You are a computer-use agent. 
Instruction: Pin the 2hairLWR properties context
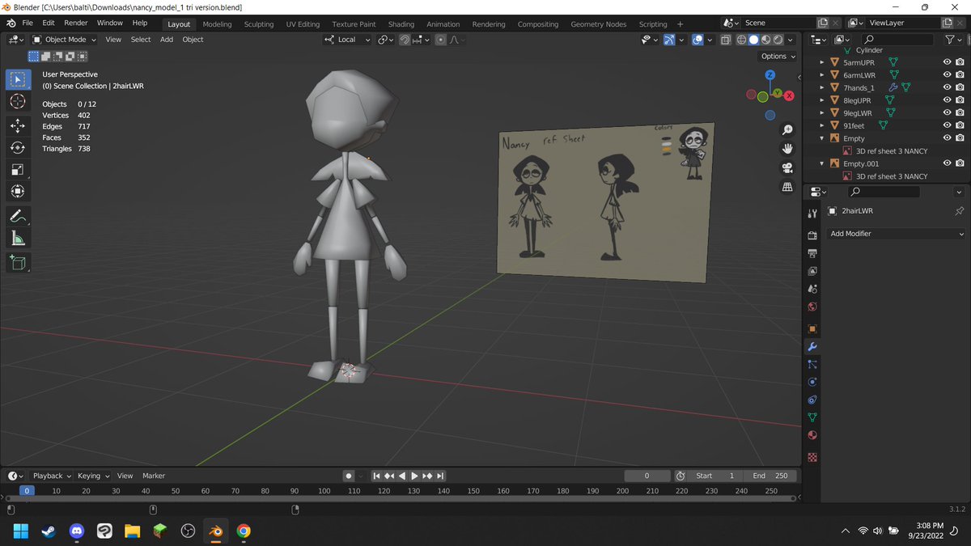coord(960,211)
